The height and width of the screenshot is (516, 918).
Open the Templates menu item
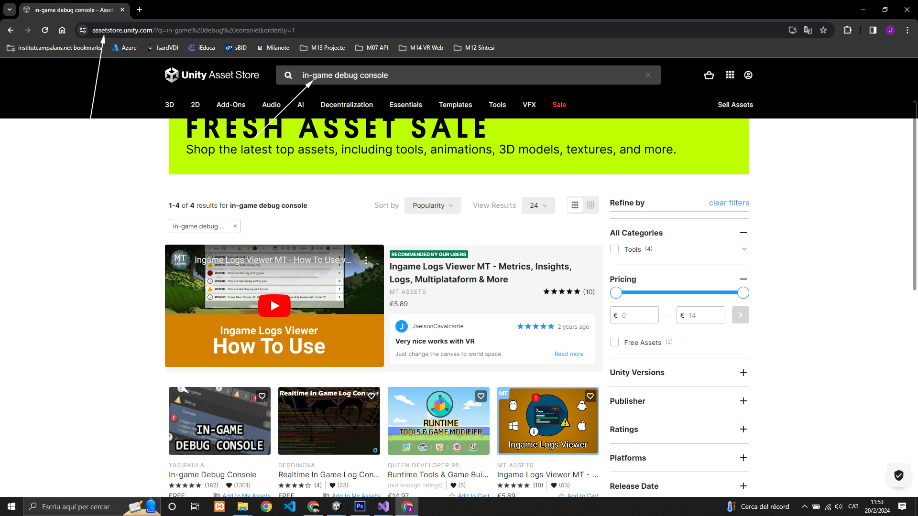(455, 105)
